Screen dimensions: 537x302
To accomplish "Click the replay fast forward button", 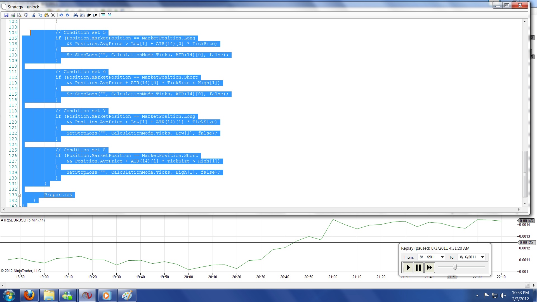I will 429,268.
